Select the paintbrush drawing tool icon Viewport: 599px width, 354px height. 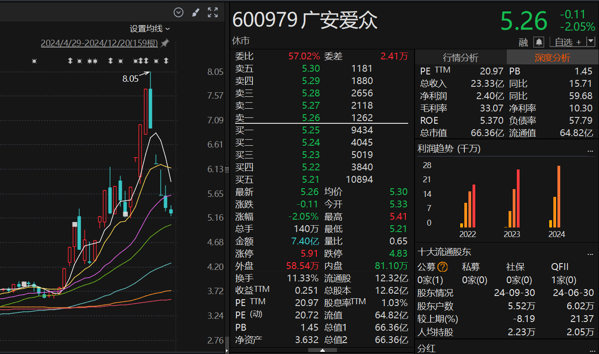pyautogui.click(x=195, y=12)
